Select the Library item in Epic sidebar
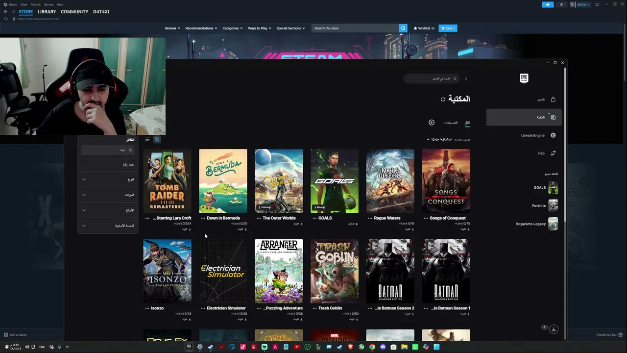The image size is (627, 353). tap(524, 117)
